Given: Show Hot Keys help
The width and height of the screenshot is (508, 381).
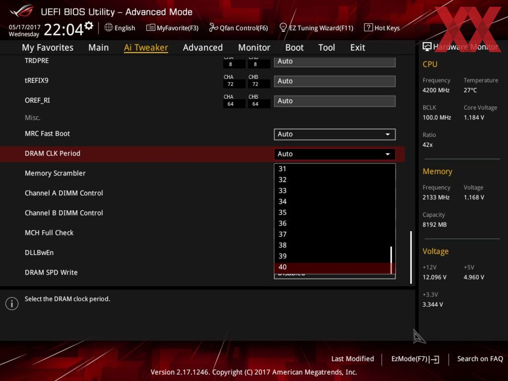Looking at the screenshot, I should tap(382, 28).
